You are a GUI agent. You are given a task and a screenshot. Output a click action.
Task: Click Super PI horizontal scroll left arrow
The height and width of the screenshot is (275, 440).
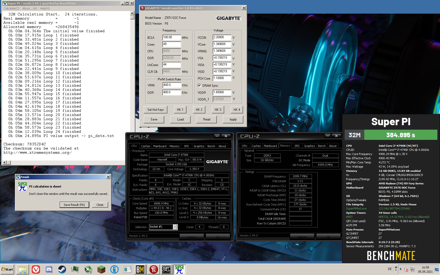pos(4,163)
